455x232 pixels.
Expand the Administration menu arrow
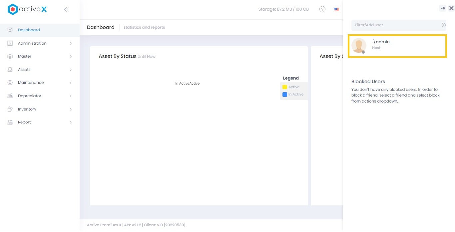pyautogui.click(x=71, y=43)
